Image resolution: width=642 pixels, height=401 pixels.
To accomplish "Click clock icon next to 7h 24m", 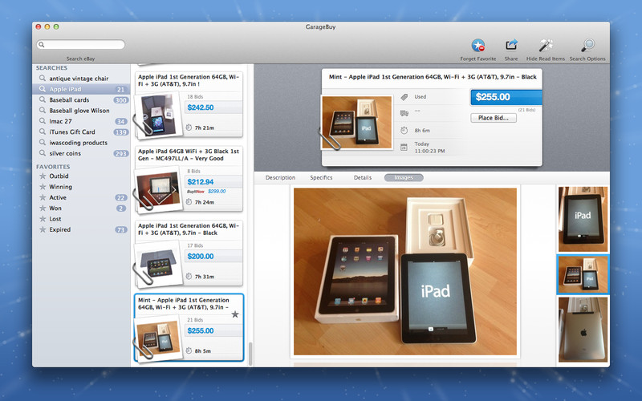I will coord(189,202).
